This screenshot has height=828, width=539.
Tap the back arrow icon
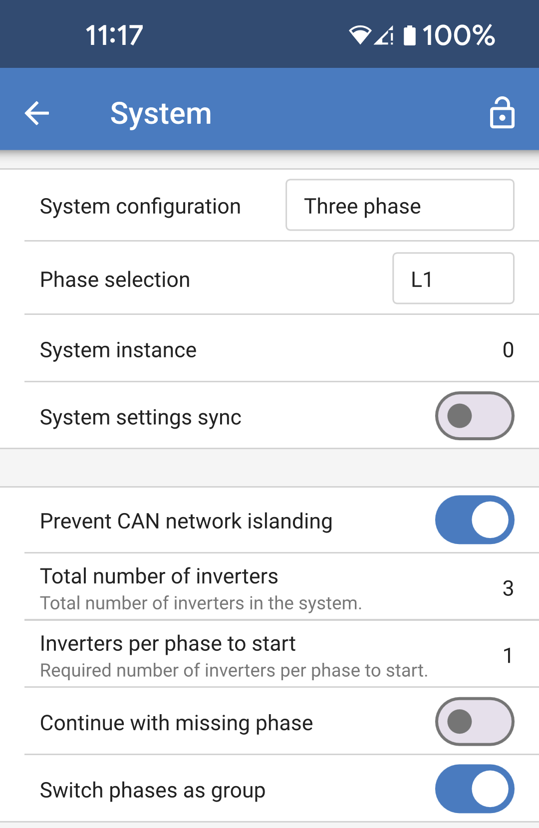(37, 113)
